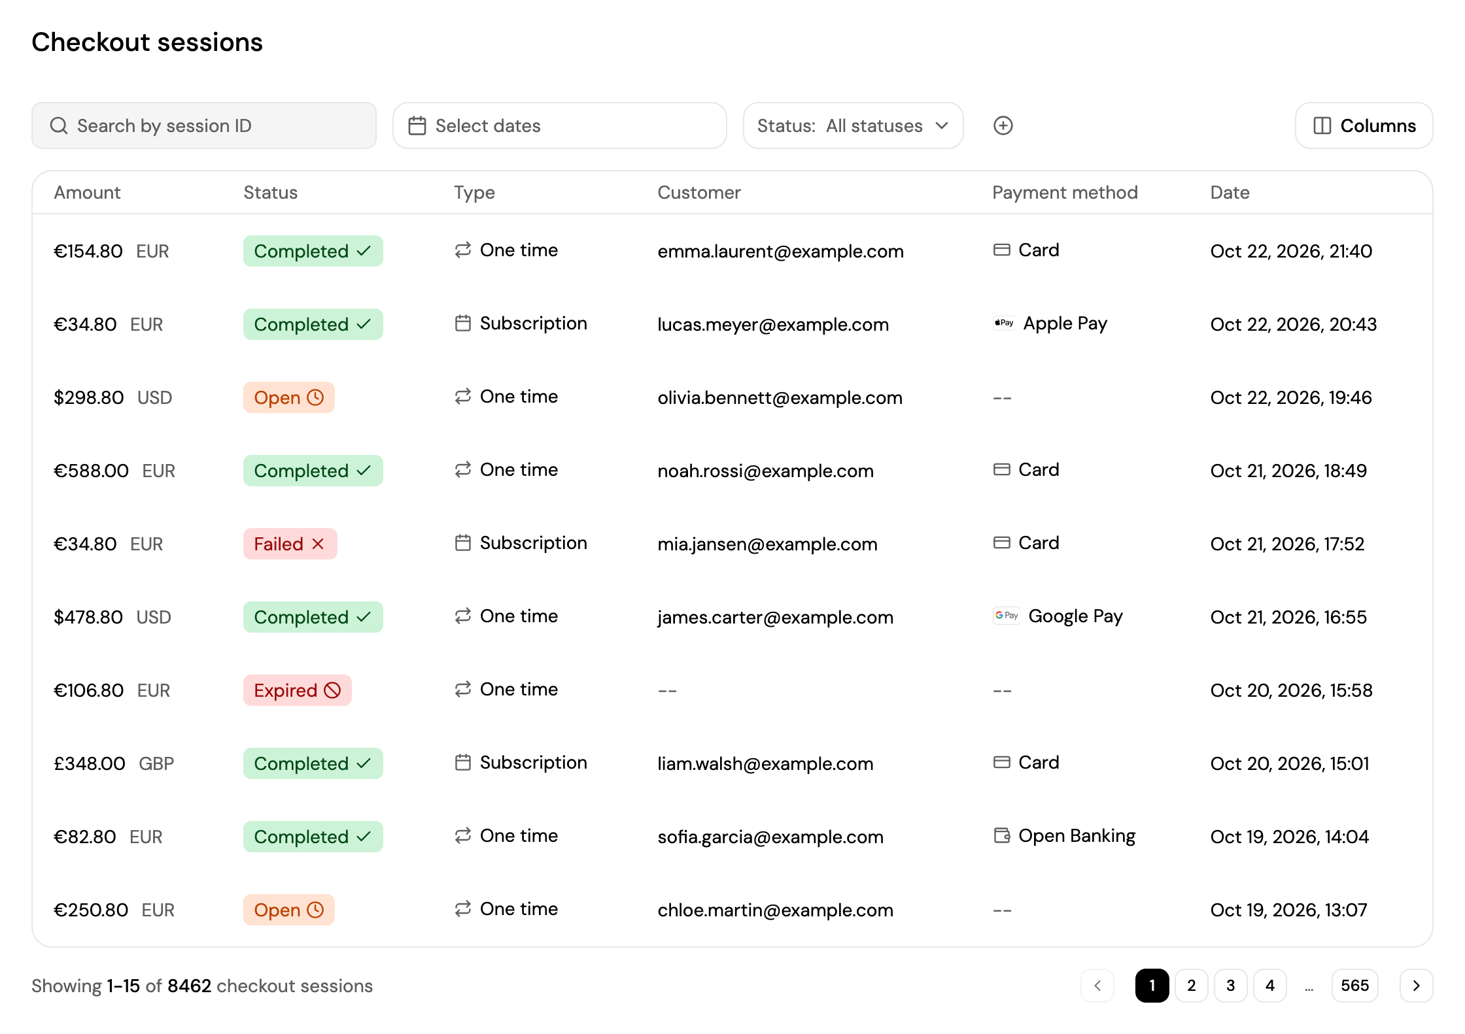Open the Status: All statuses dropdown
This screenshot has width=1465, height=1034.
(853, 125)
